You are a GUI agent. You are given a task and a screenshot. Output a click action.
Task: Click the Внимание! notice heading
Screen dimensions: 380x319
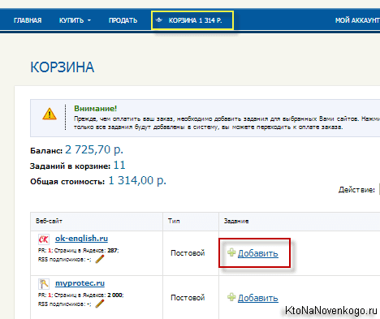click(x=96, y=109)
